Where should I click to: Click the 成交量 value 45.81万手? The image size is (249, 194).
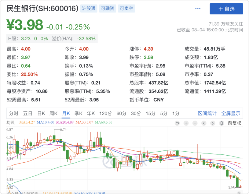214,49
